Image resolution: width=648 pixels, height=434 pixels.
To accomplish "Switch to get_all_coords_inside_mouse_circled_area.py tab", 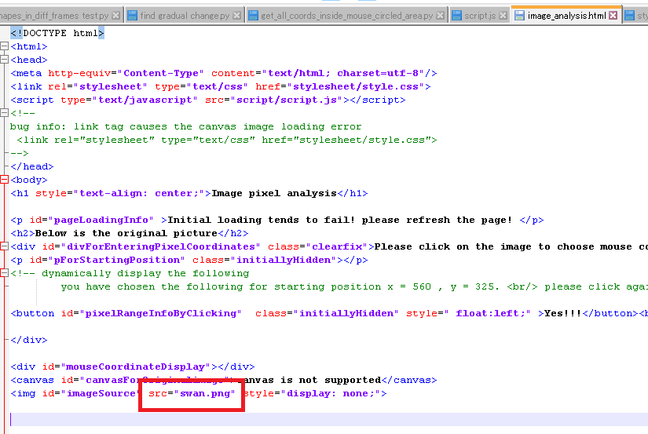I will [346, 16].
